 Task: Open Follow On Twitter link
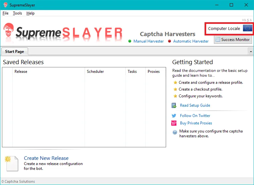point(195,116)
